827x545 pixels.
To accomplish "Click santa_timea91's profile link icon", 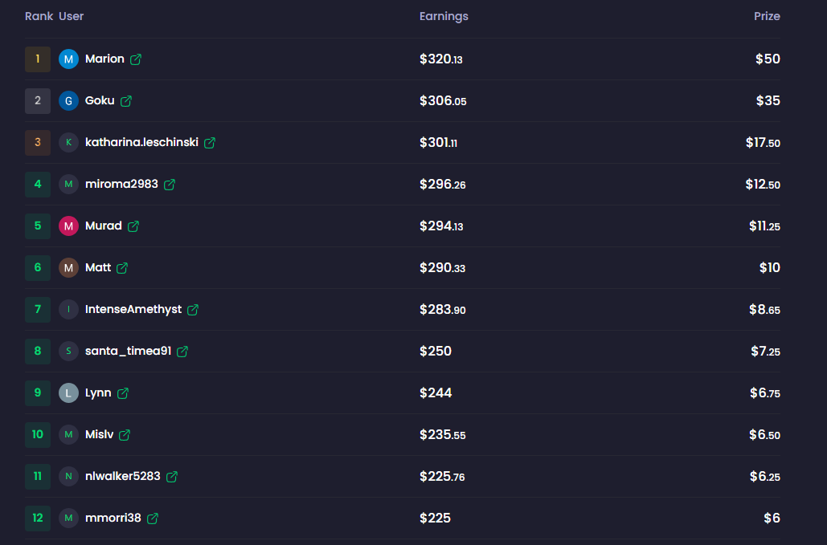I will pyautogui.click(x=182, y=351).
